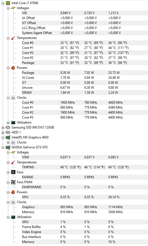Expand the CPU Utilization node
148x246 pixels.
(x=8, y=123)
